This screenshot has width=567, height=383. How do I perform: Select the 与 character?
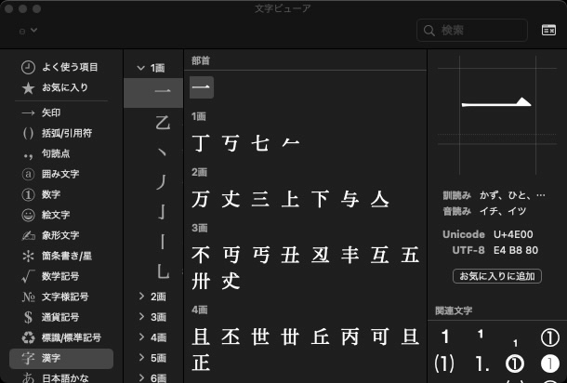pos(350,199)
